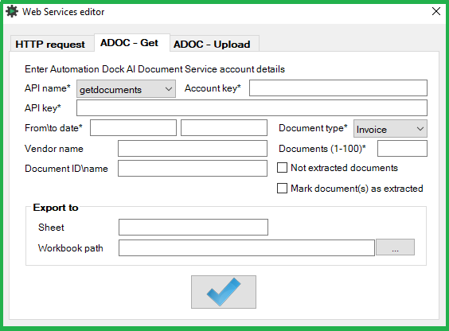
Task: Click the From date field
Action: point(133,127)
